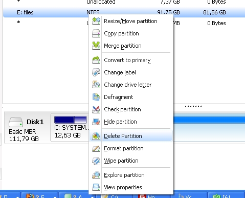Image resolution: width=245 pixels, height=198 pixels.
Task: Click the Basic MBR disk type text
Action: [23, 132]
